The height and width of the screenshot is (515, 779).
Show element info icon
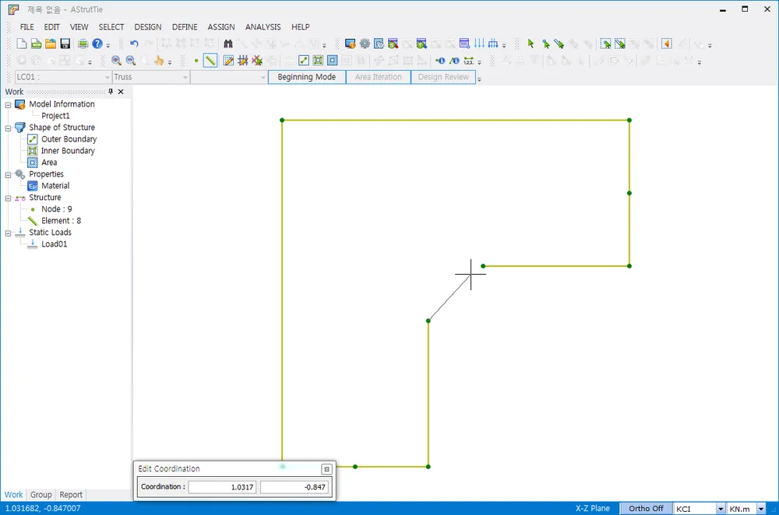click(x=454, y=61)
